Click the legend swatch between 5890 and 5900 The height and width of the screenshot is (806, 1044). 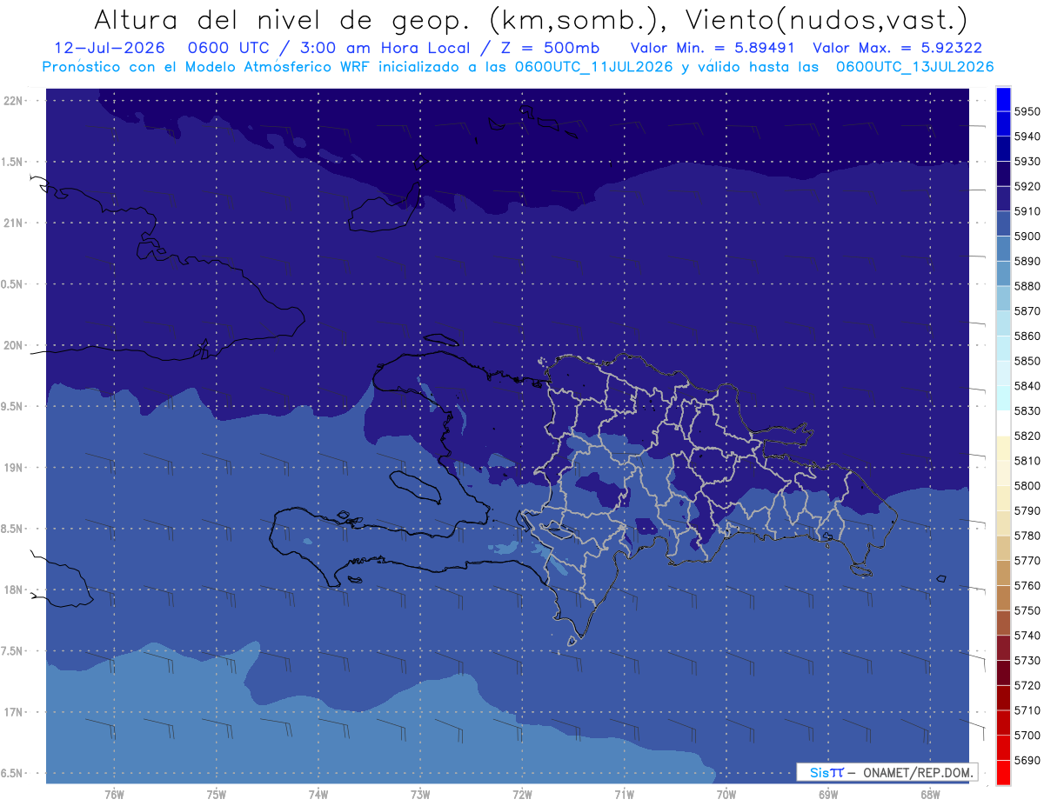[1003, 249]
